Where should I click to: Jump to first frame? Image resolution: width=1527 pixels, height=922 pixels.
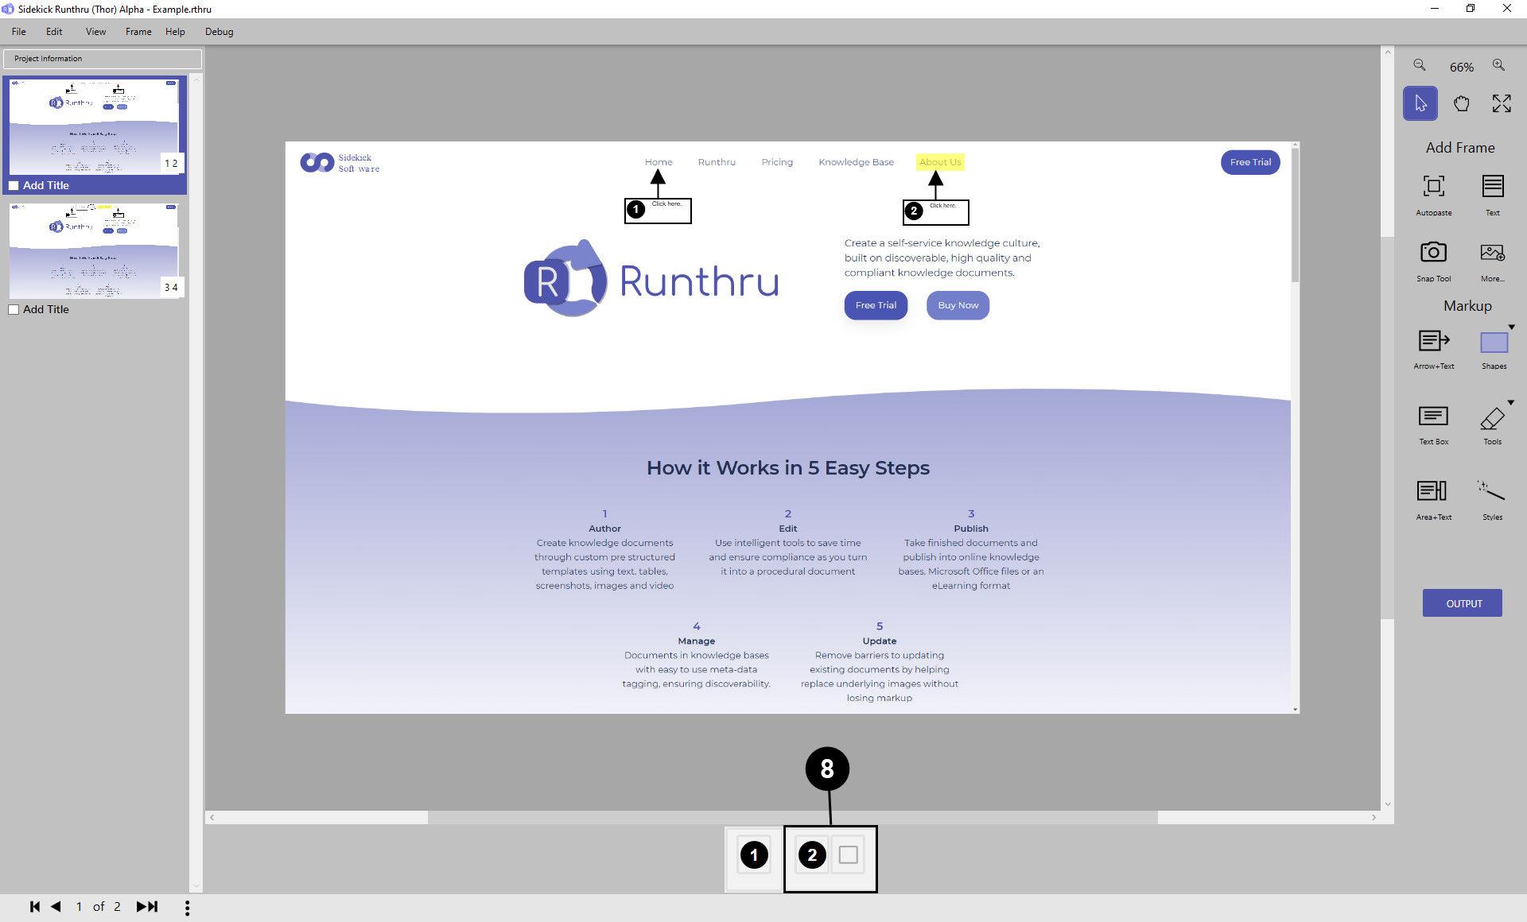coord(35,907)
